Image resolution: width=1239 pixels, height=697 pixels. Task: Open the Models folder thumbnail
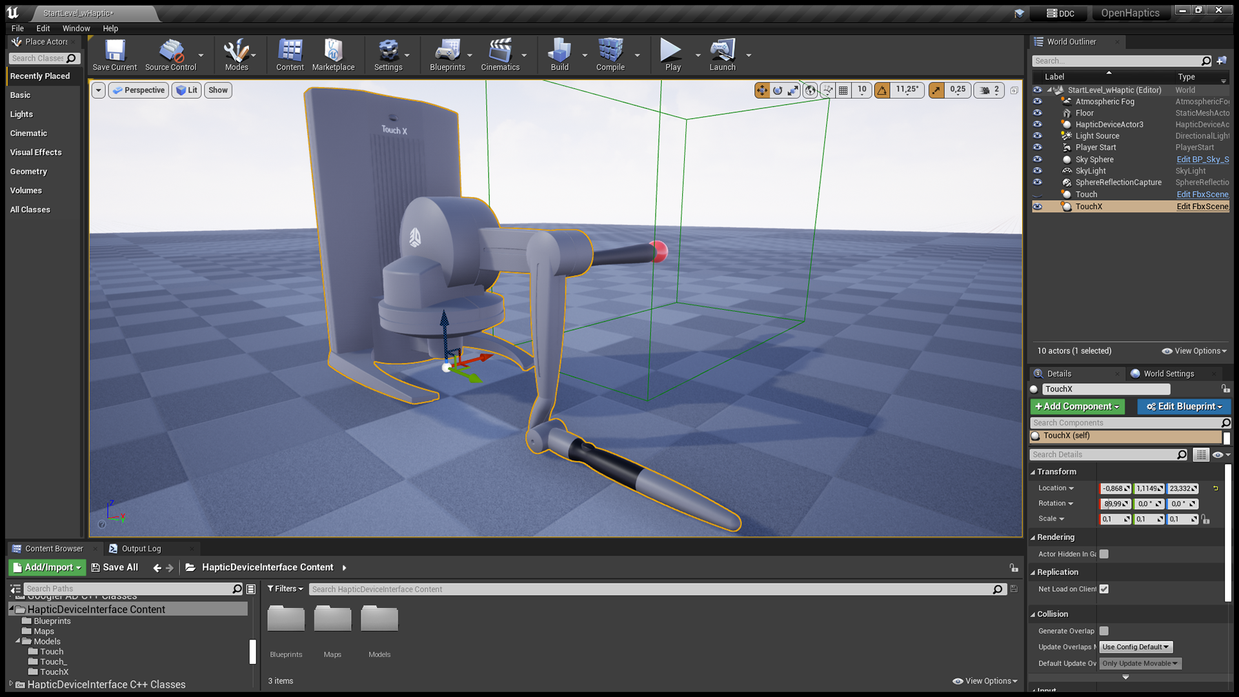pyautogui.click(x=379, y=620)
